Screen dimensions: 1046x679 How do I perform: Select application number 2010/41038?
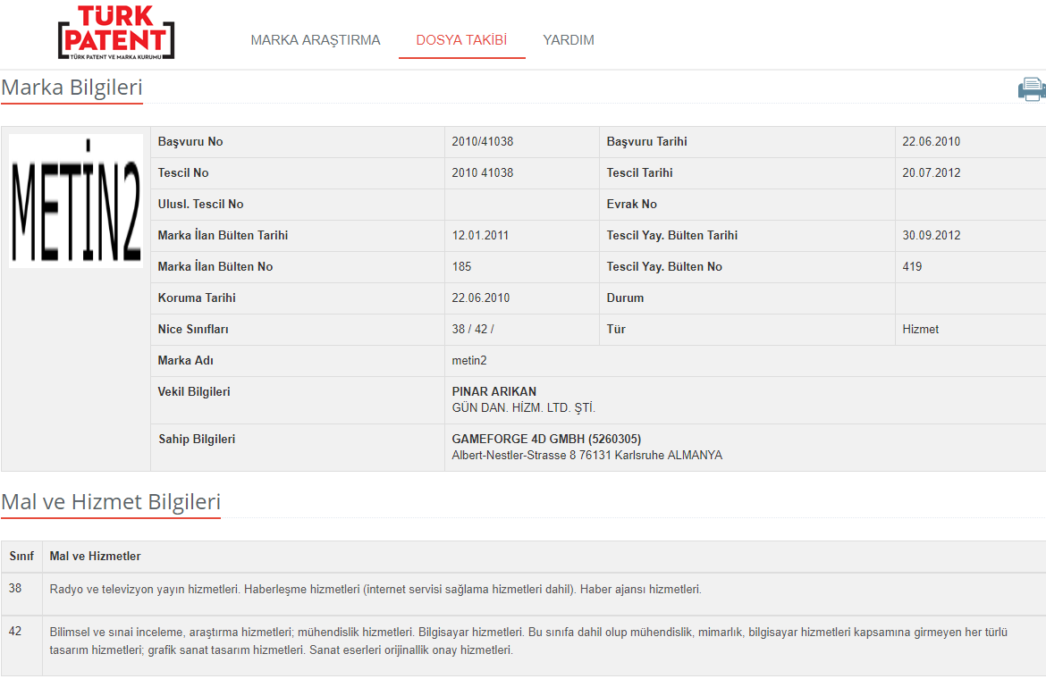[482, 141]
